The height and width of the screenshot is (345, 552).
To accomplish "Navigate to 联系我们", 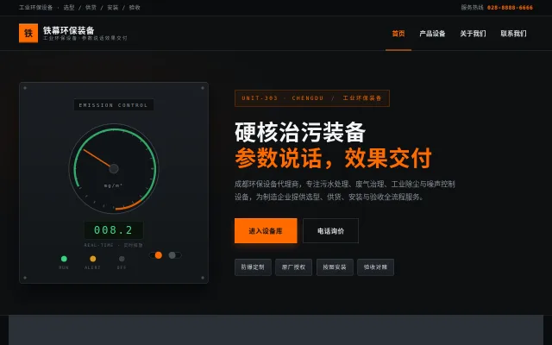I will (513, 34).
